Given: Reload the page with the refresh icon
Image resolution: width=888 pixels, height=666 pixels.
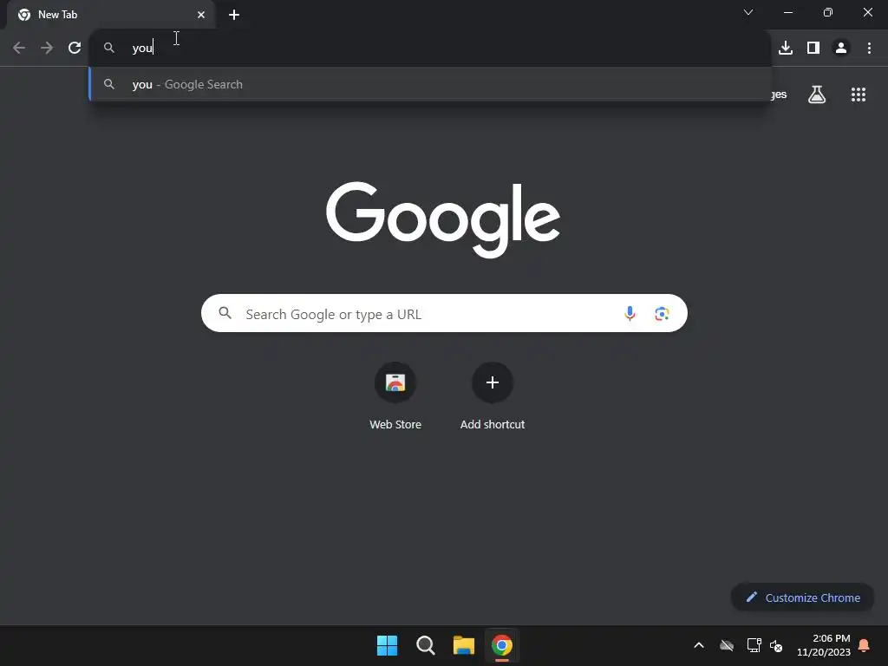Looking at the screenshot, I should coord(75,48).
